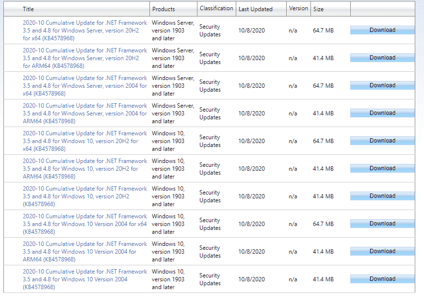Sort by the Classification column header
The height and width of the screenshot is (308, 424).
click(x=216, y=8)
